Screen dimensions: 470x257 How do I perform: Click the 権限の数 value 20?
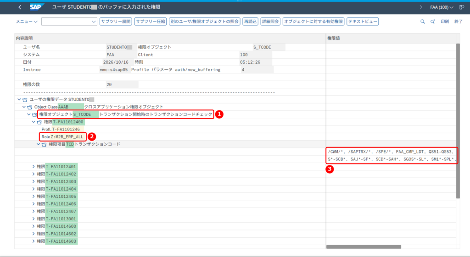pos(109,84)
